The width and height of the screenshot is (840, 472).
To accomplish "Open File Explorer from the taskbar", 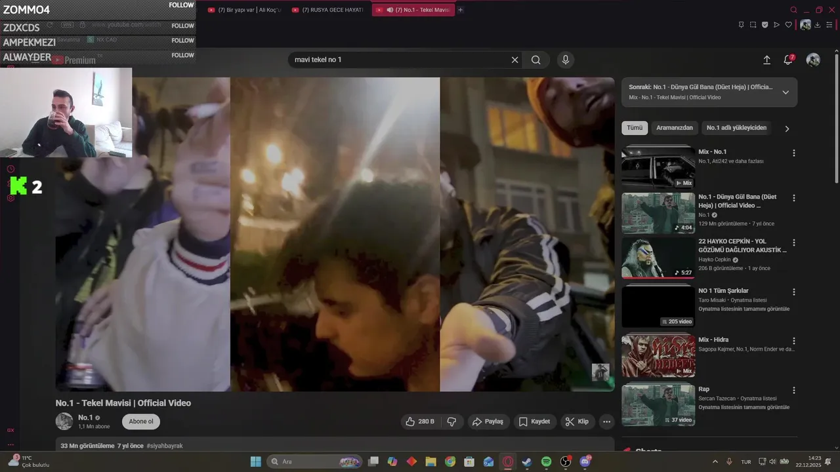I will click(x=431, y=462).
